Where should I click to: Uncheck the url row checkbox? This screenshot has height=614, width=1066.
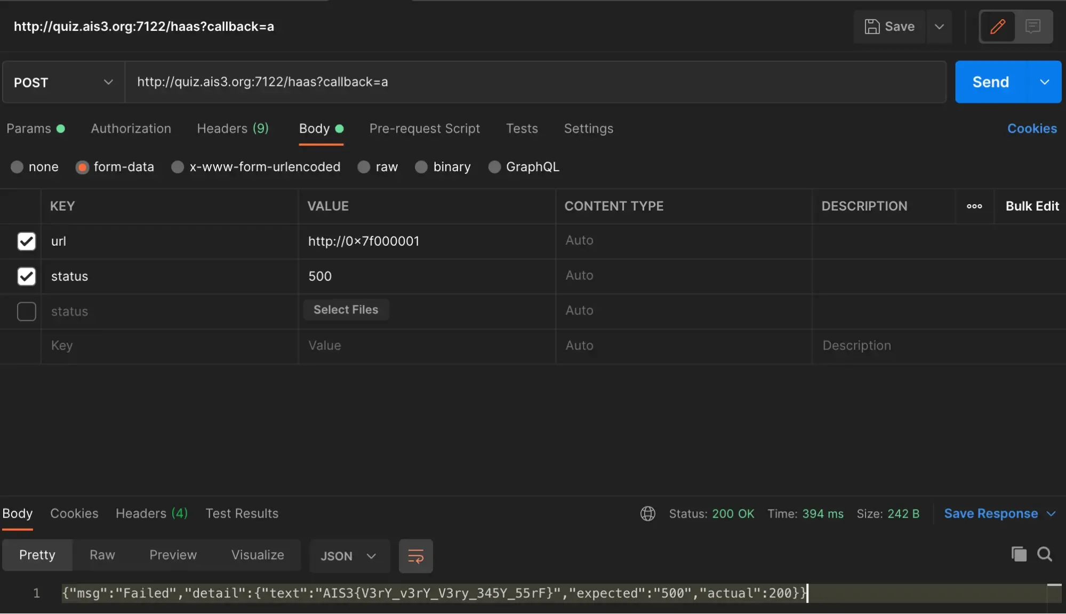pos(26,241)
